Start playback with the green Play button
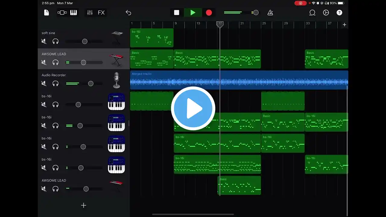 pos(193,13)
